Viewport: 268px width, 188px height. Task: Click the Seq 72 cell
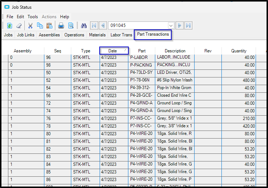(x=57, y=103)
